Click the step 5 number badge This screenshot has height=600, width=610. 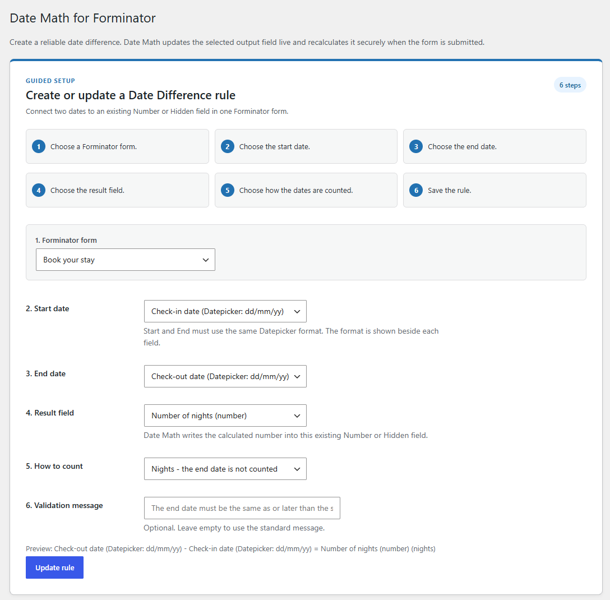[228, 190]
